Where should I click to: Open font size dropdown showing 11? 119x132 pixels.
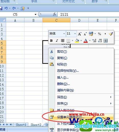click(75, 34)
